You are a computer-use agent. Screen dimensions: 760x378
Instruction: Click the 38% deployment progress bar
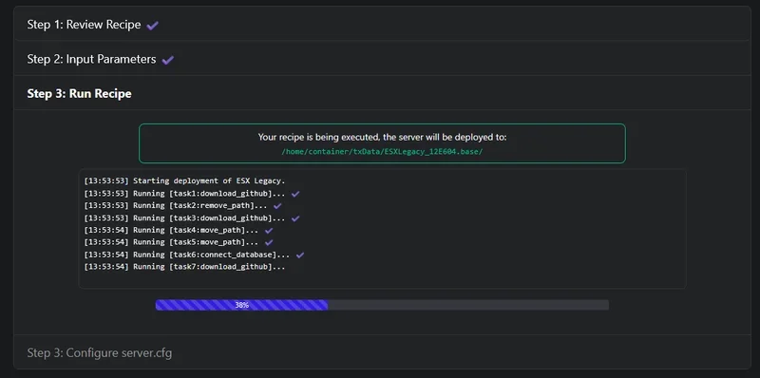[x=382, y=305]
